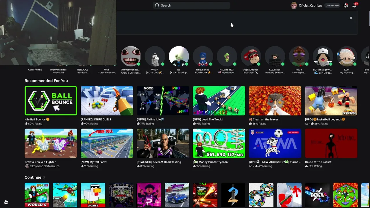Viewport: 370px width, 208px height.
Task: Click the OkoyomochiNamura label under Grow a Chicken Fighter
Action: pos(45,166)
